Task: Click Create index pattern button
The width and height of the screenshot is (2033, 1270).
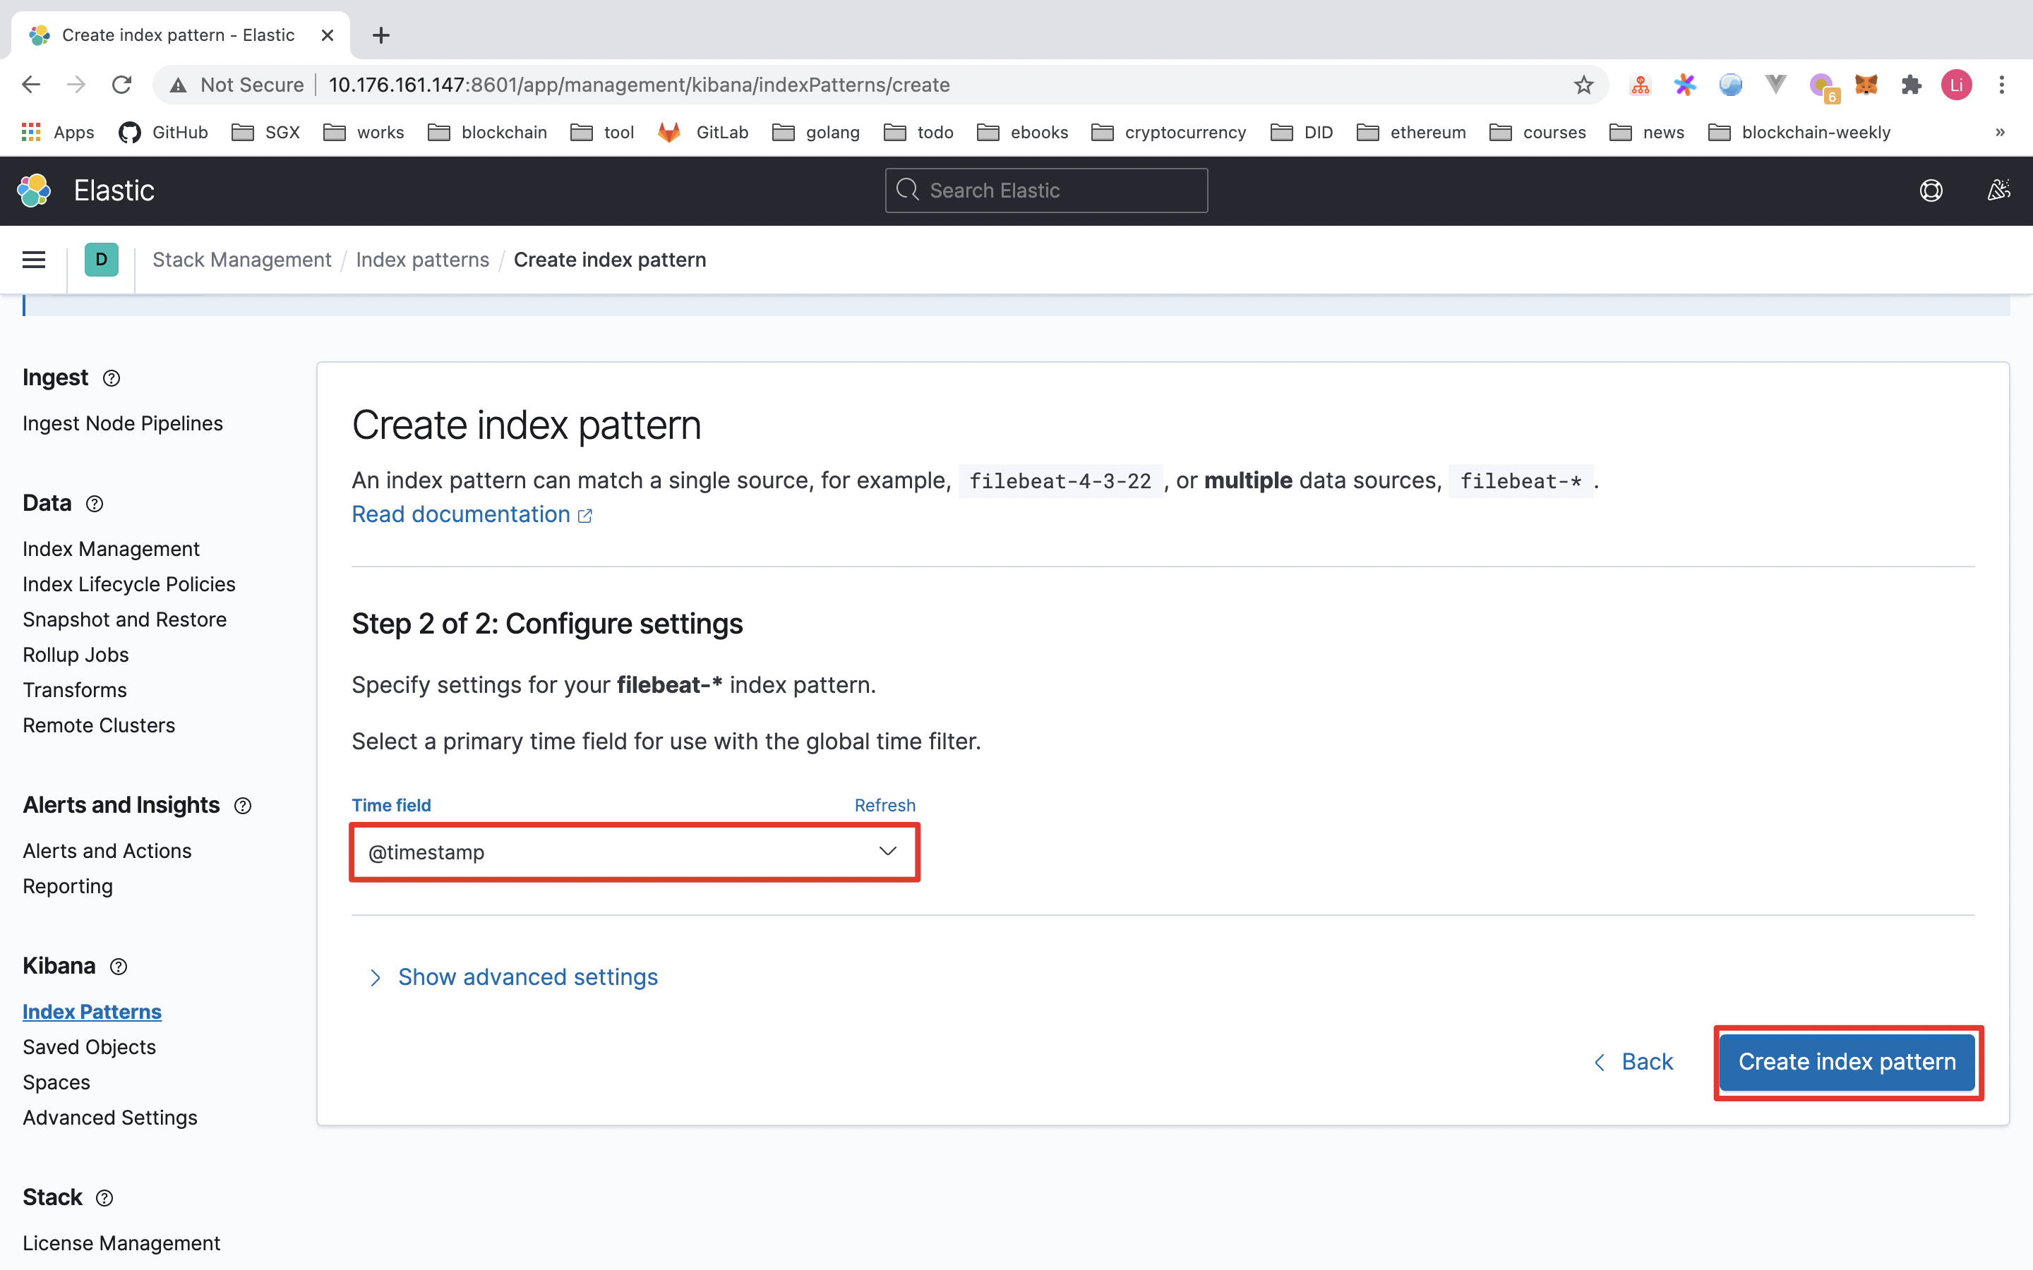Action: pos(1846,1060)
